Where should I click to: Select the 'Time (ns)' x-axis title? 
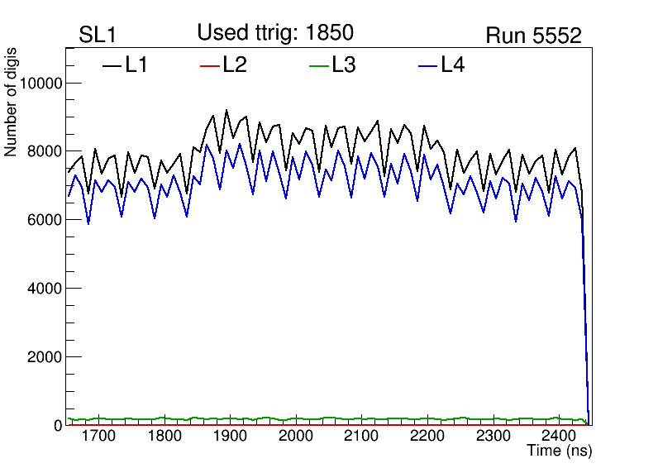[x=560, y=451]
